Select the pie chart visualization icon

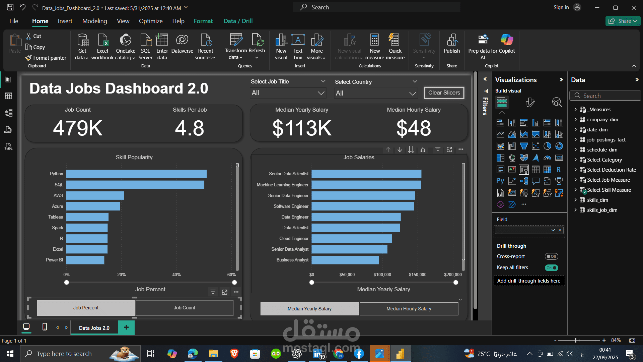[547, 146]
